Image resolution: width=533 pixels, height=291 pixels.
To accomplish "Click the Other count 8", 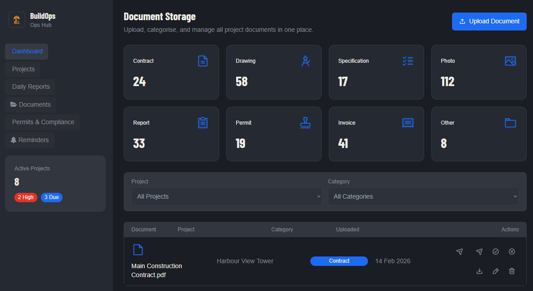I will tap(444, 143).
